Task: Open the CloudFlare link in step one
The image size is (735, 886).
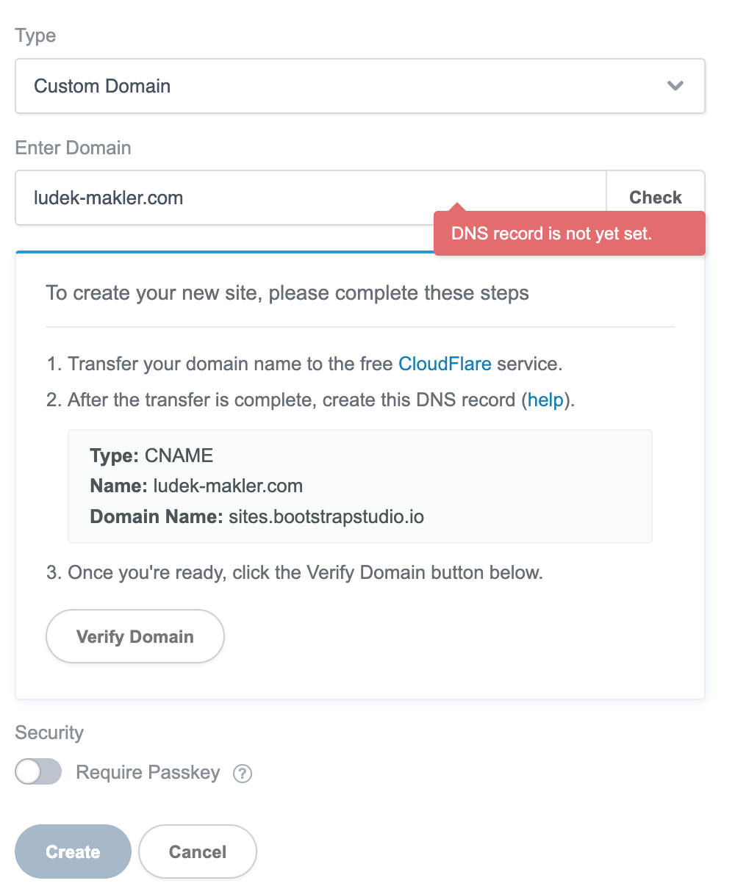Action: [445, 364]
